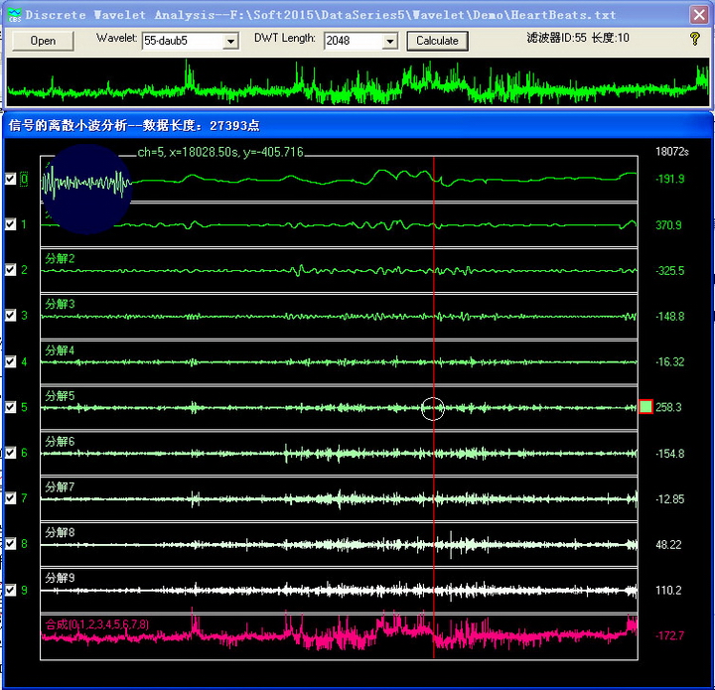Click the Open button
Image resolution: width=715 pixels, height=690 pixels.
coord(43,41)
